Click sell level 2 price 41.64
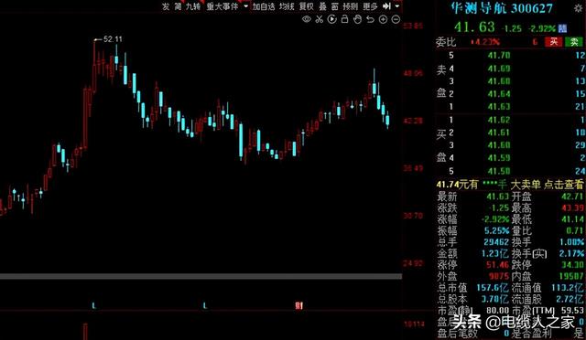The height and width of the screenshot is (340, 586). point(499,94)
